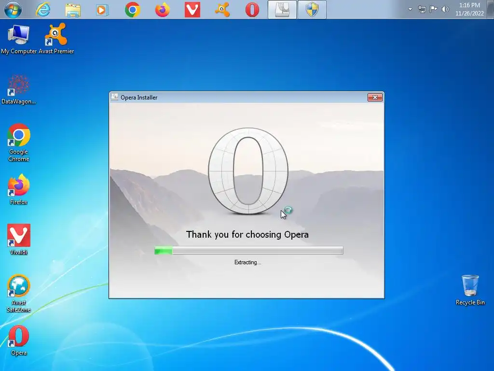Viewport: 494px width, 371px height.
Task: Show hidden system tray icons
Action: coord(410,9)
